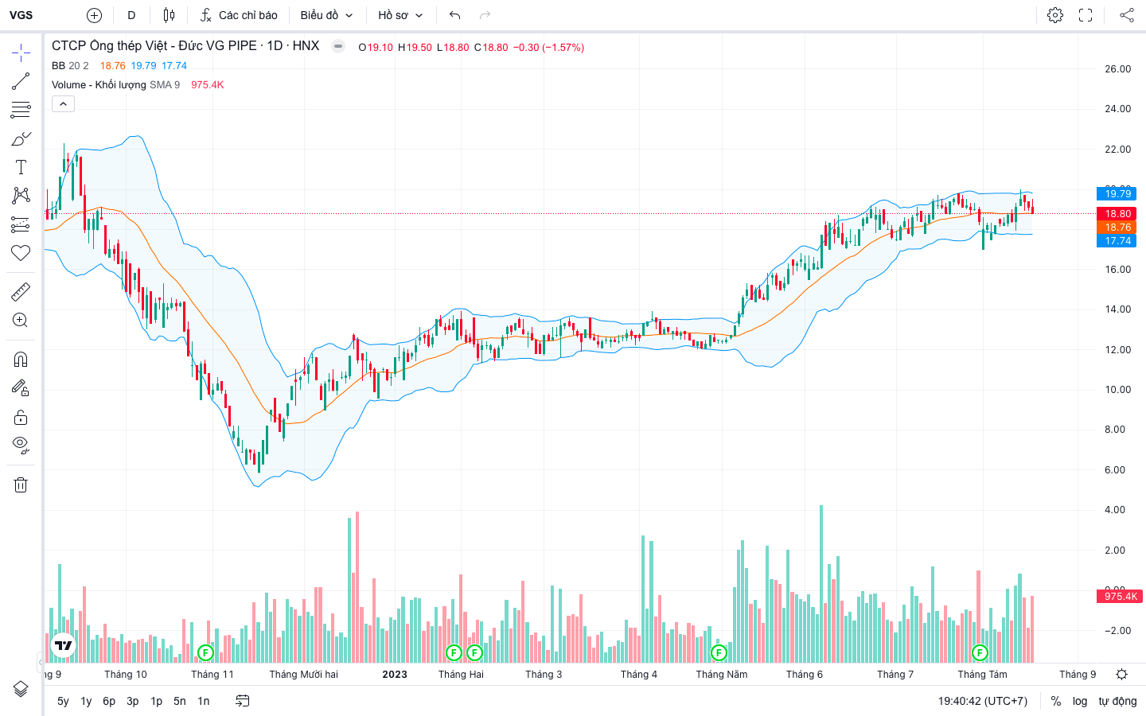Expand the Biểu đồ dropdown
The image size is (1146, 716).
tap(326, 15)
